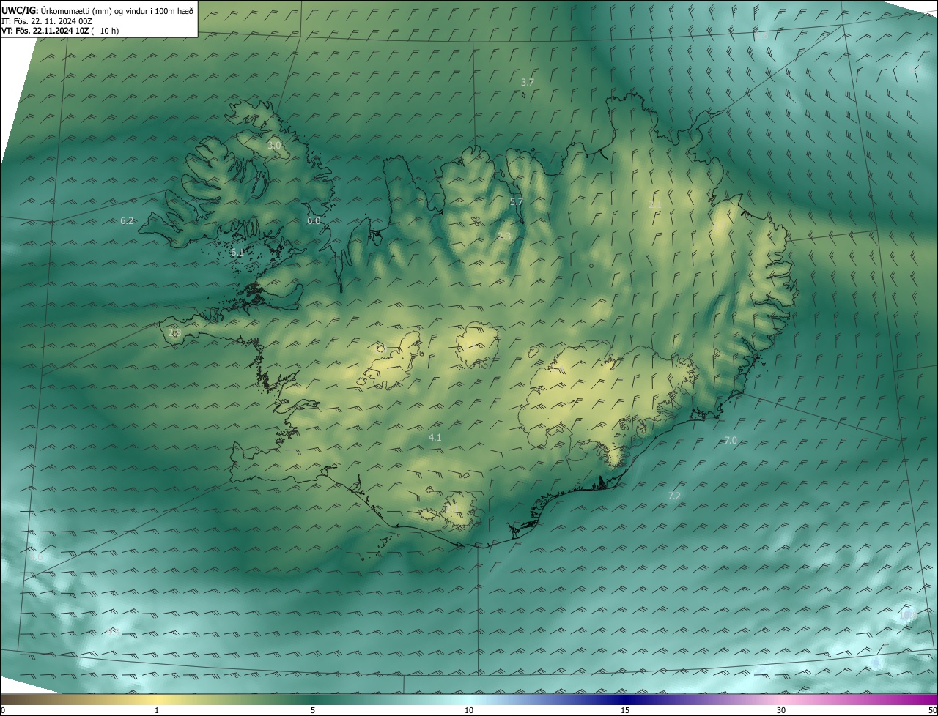Click the '15' tick on the colour scale
This screenshot has width=938, height=716.
click(625, 710)
